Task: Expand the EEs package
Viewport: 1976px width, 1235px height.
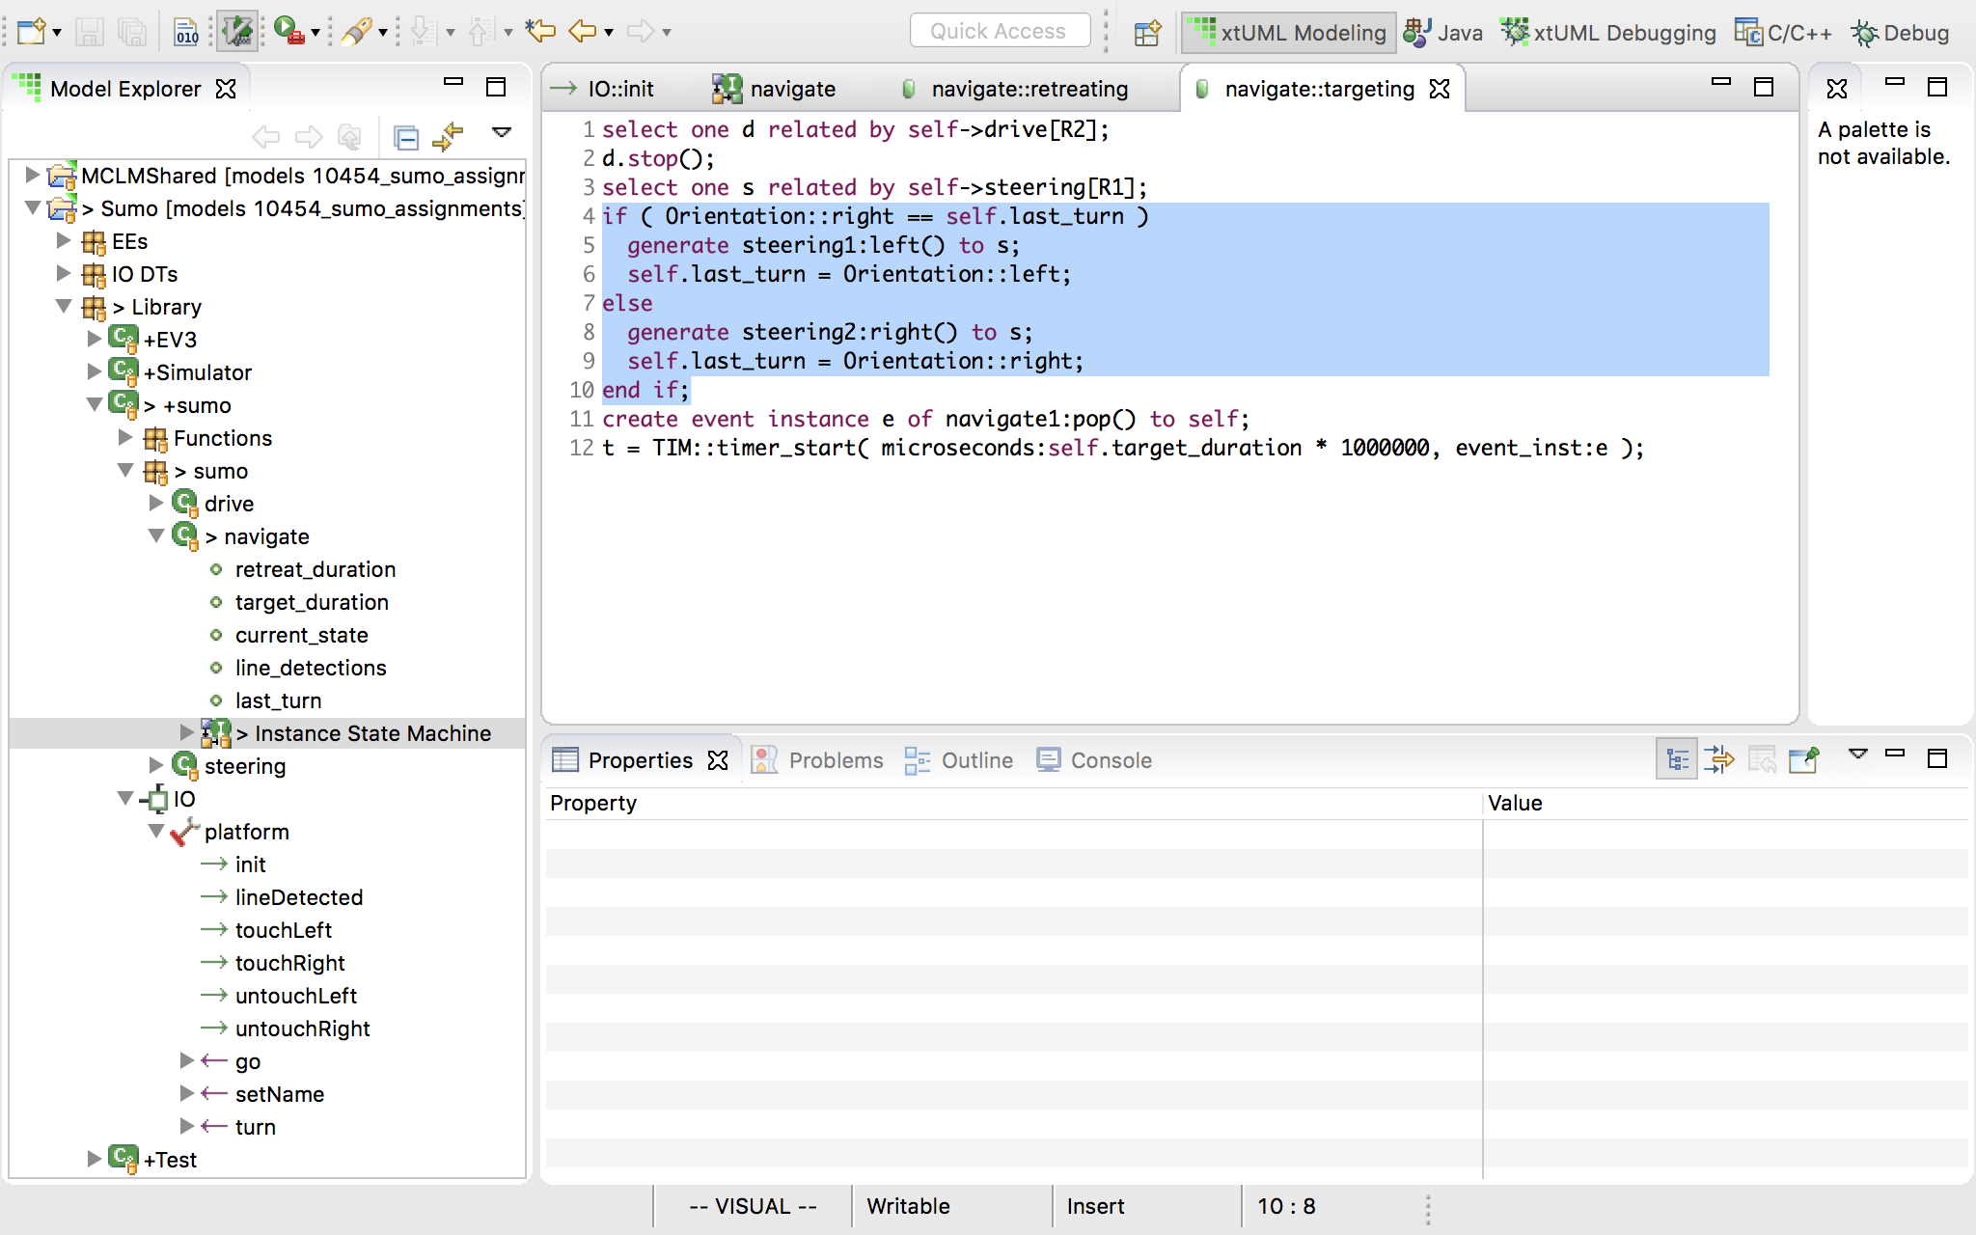Action: (x=64, y=240)
